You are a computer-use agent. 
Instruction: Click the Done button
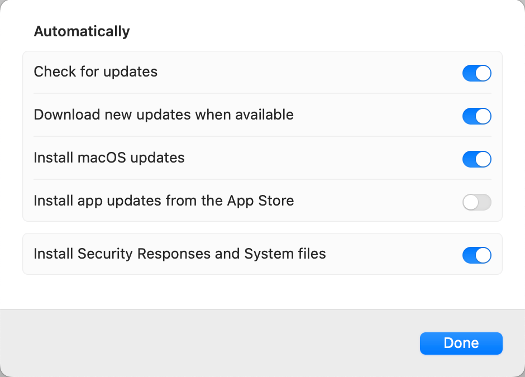click(x=461, y=343)
